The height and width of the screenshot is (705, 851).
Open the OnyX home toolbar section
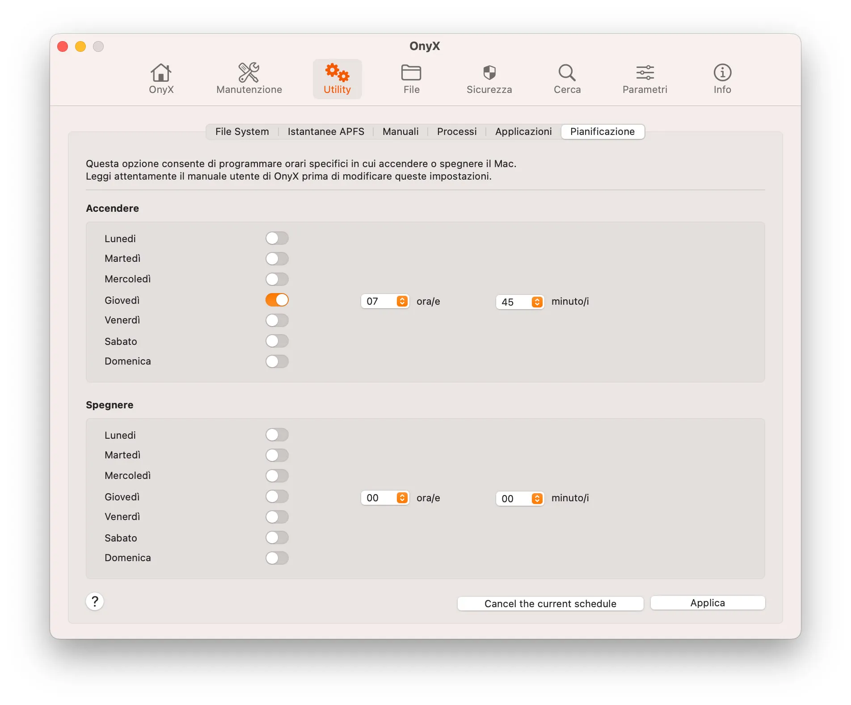[161, 79]
